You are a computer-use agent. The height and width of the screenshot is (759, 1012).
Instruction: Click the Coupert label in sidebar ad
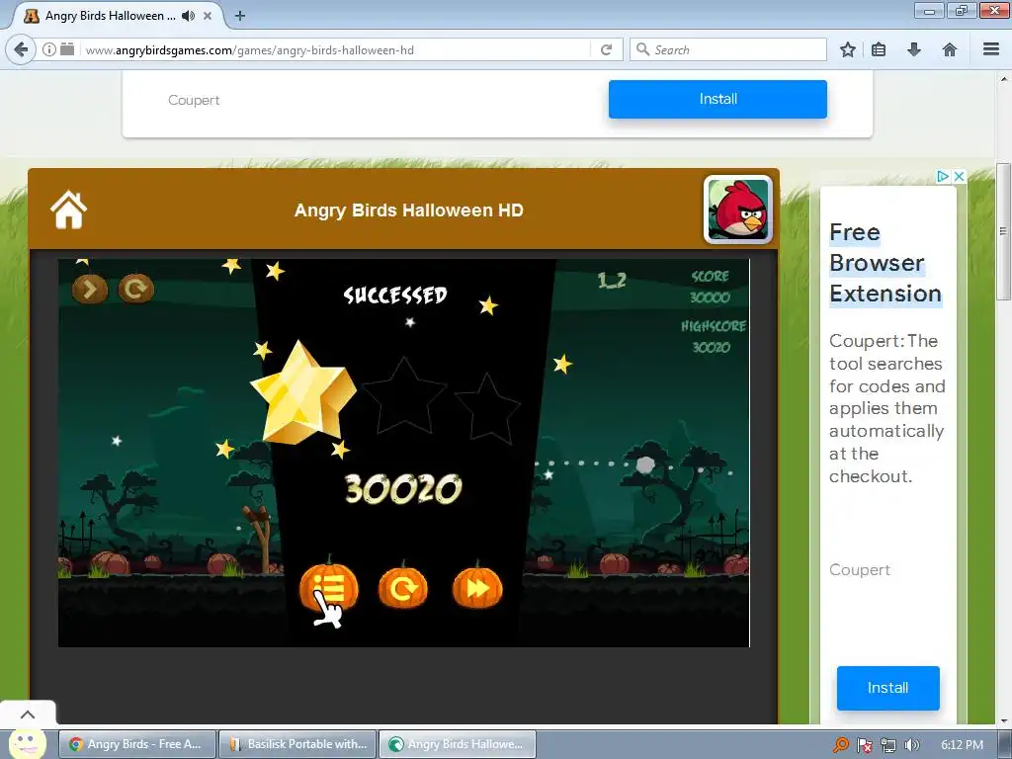(x=860, y=570)
